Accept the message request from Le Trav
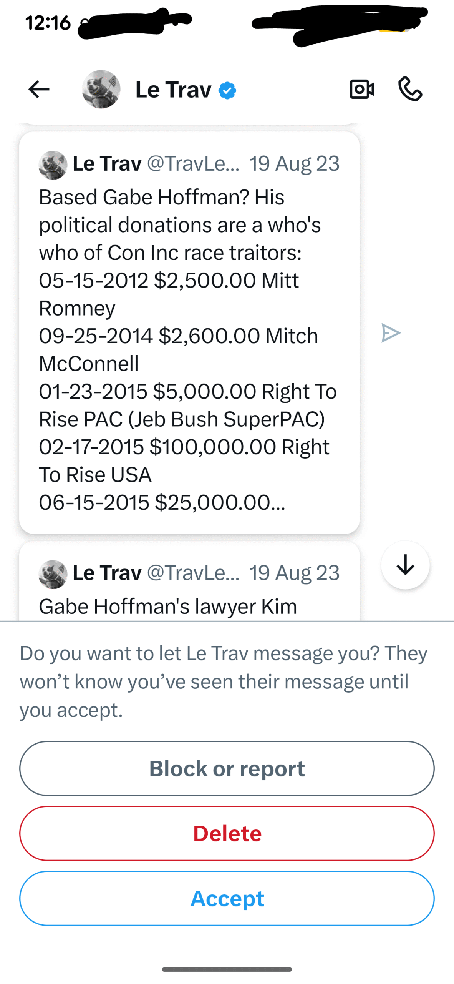Screen dimensions: 454x984 click(227, 898)
